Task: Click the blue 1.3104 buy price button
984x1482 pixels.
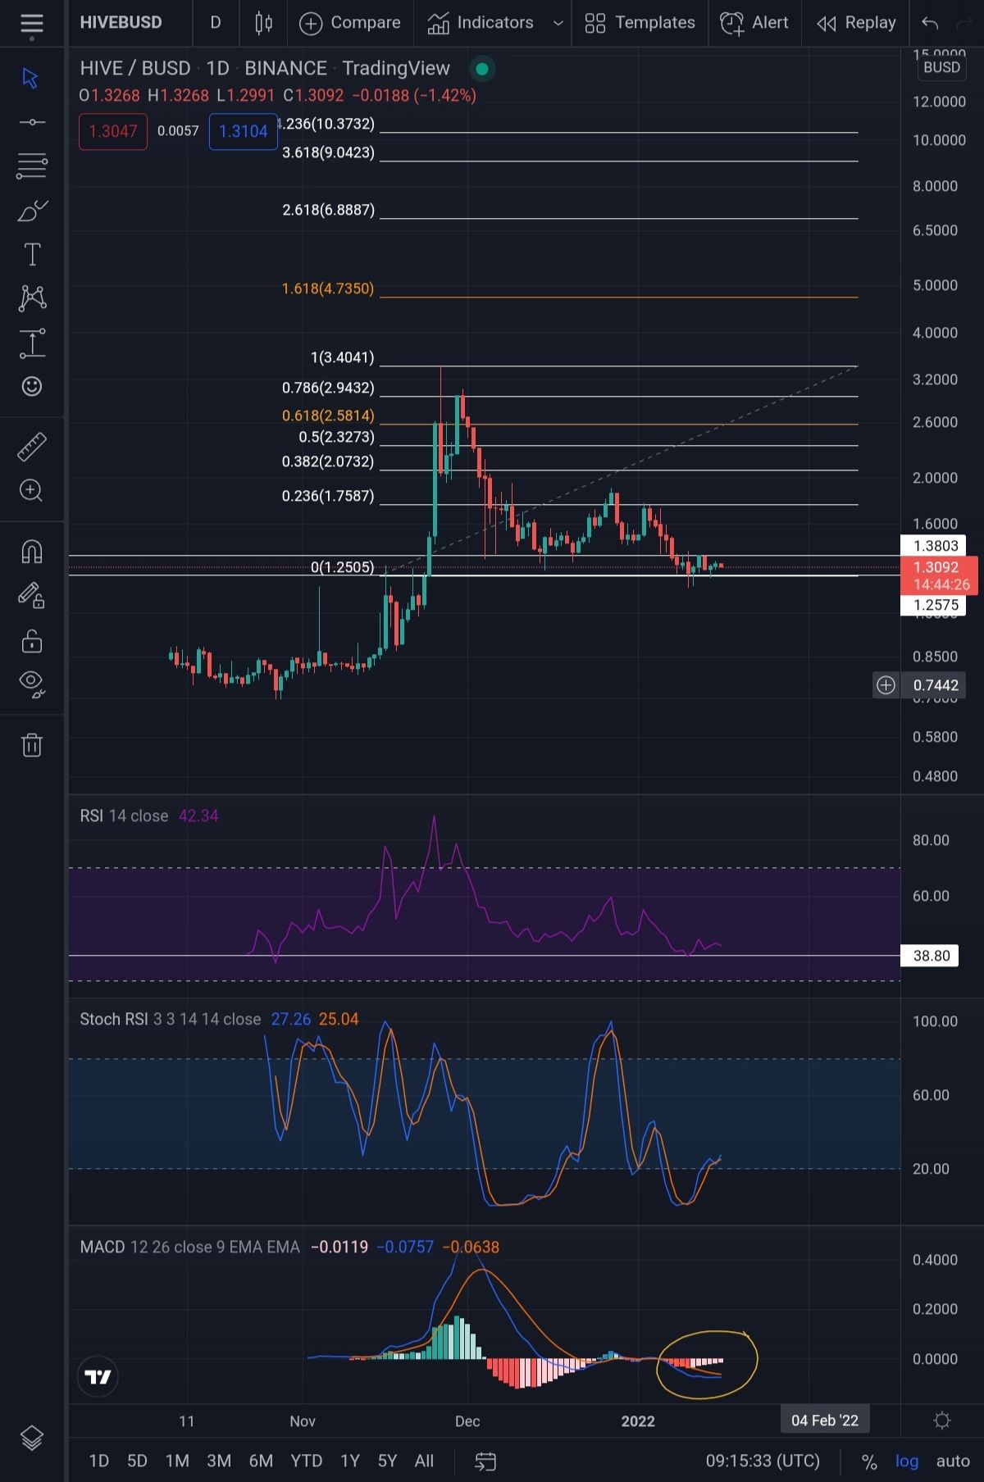Action: click(243, 131)
